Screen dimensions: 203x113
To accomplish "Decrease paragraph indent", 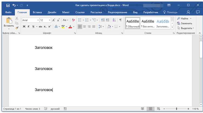I will (x=103, y=20).
